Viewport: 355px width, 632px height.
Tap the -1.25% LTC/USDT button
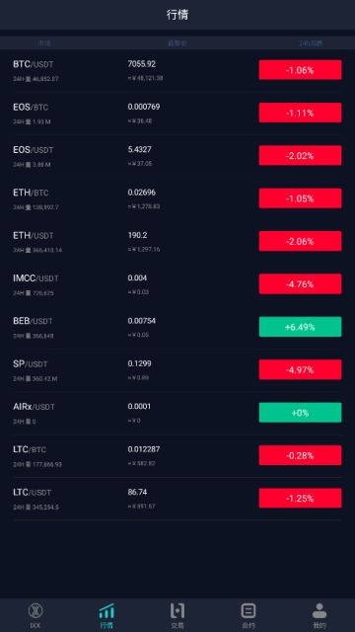(x=300, y=498)
